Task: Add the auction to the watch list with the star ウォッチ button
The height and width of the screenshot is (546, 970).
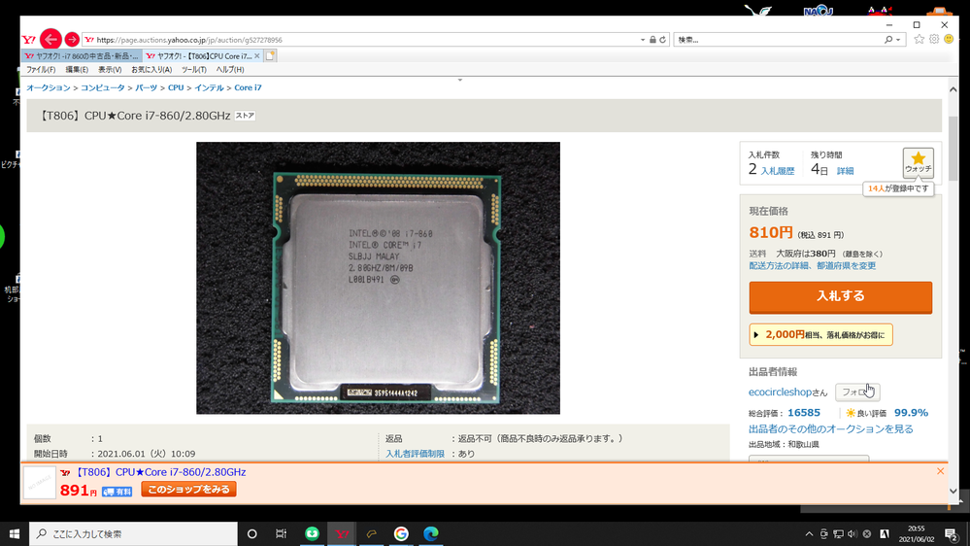Action: click(918, 163)
